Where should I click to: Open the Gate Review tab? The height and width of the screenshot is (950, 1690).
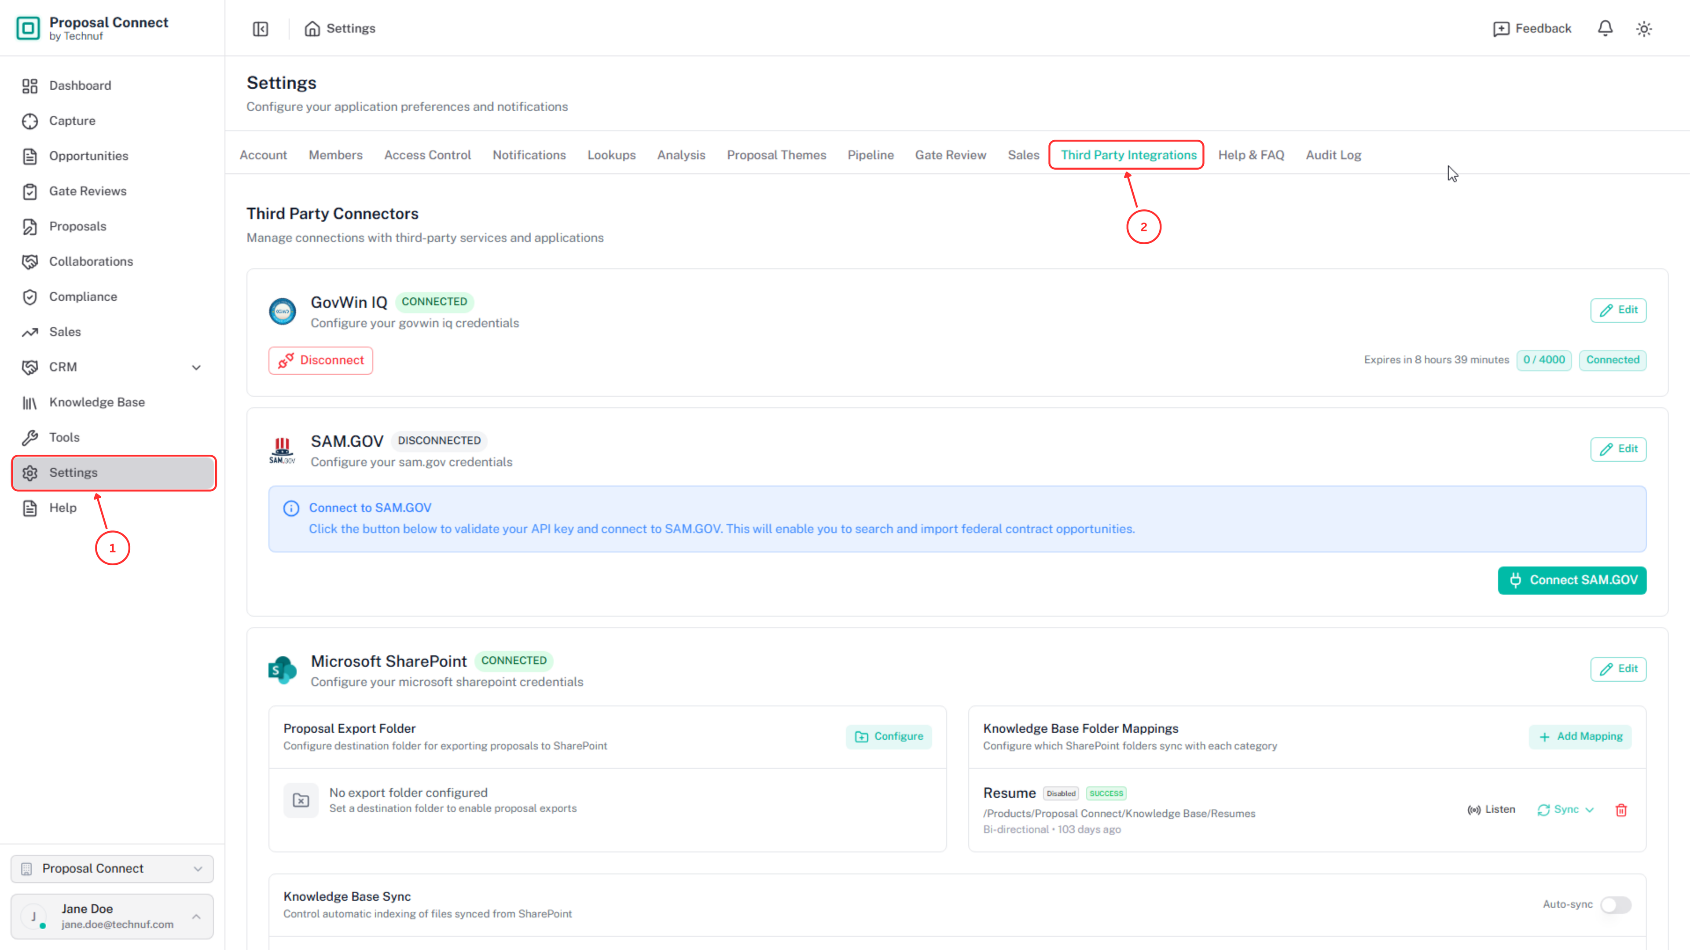click(951, 155)
